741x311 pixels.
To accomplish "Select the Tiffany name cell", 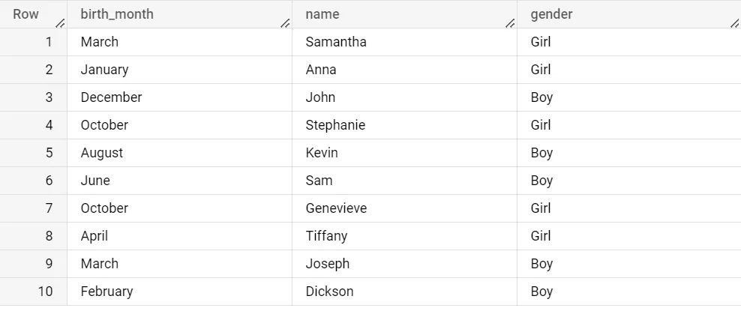I will (x=326, y=236).
